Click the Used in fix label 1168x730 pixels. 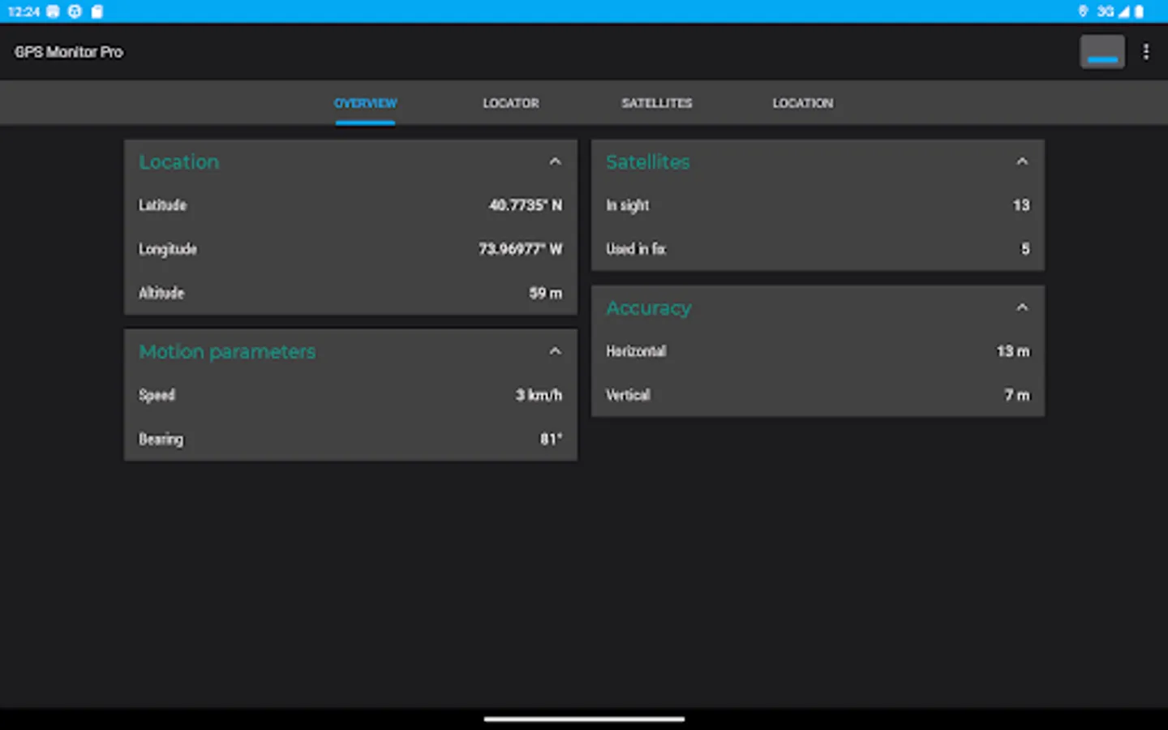point(636,249)
